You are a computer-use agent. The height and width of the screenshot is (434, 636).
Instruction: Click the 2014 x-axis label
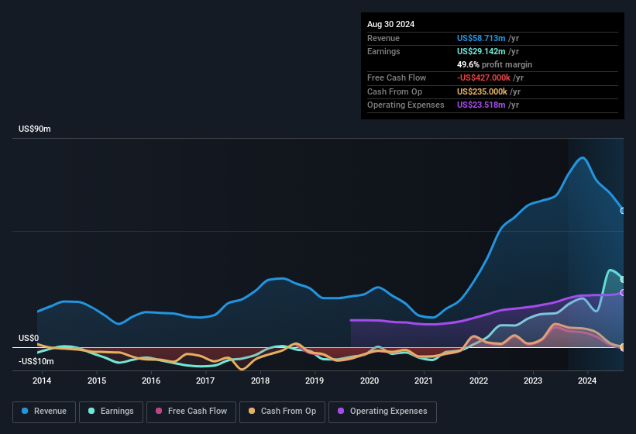click(x=42, y=381)
